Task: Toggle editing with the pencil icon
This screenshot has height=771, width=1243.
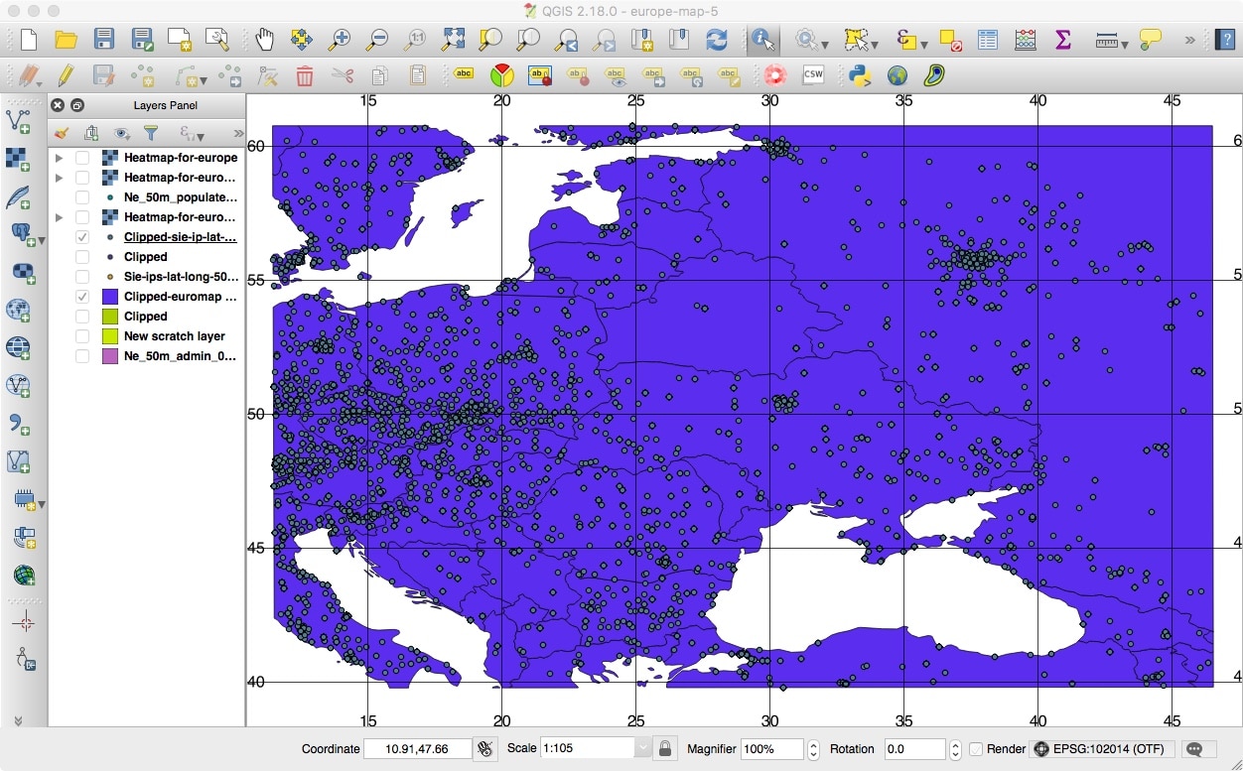Action: tap(67, 74)
